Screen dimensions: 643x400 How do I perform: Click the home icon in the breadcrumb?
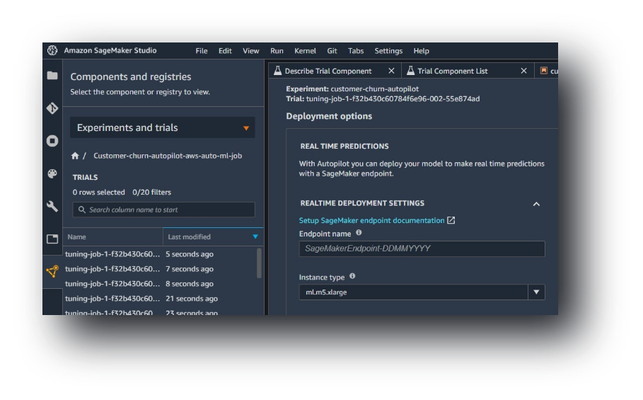pos(75,156)
